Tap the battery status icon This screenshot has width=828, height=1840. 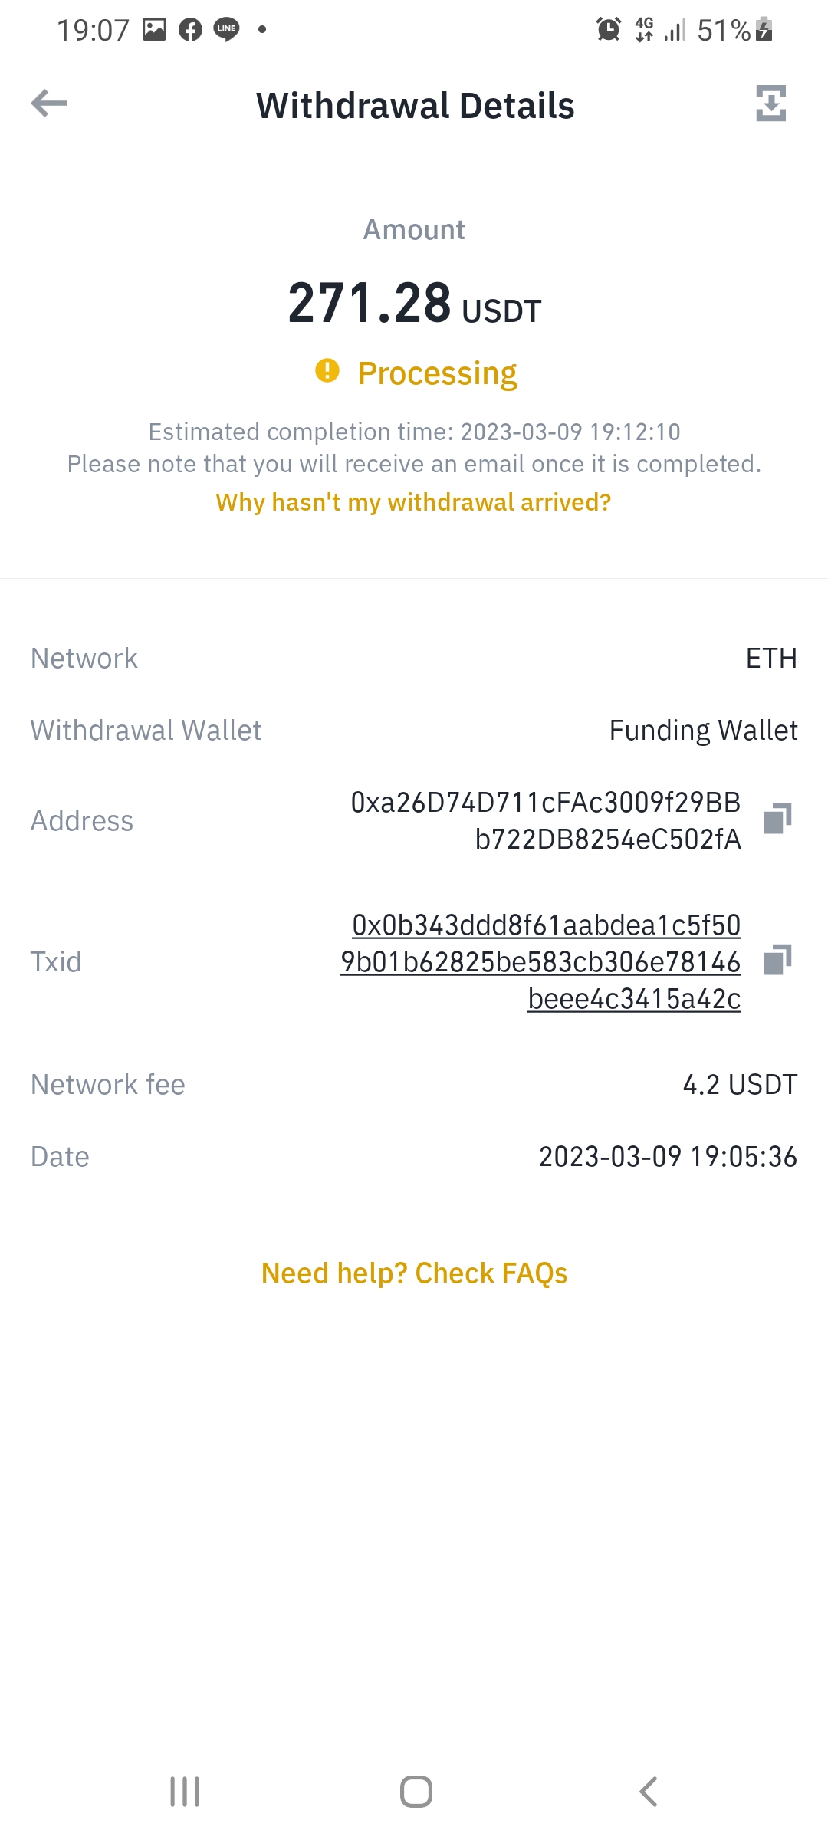[x=764, y=30]
